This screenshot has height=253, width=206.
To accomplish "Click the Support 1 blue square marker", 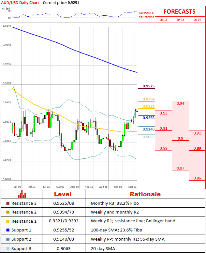I will click(8, 230).
